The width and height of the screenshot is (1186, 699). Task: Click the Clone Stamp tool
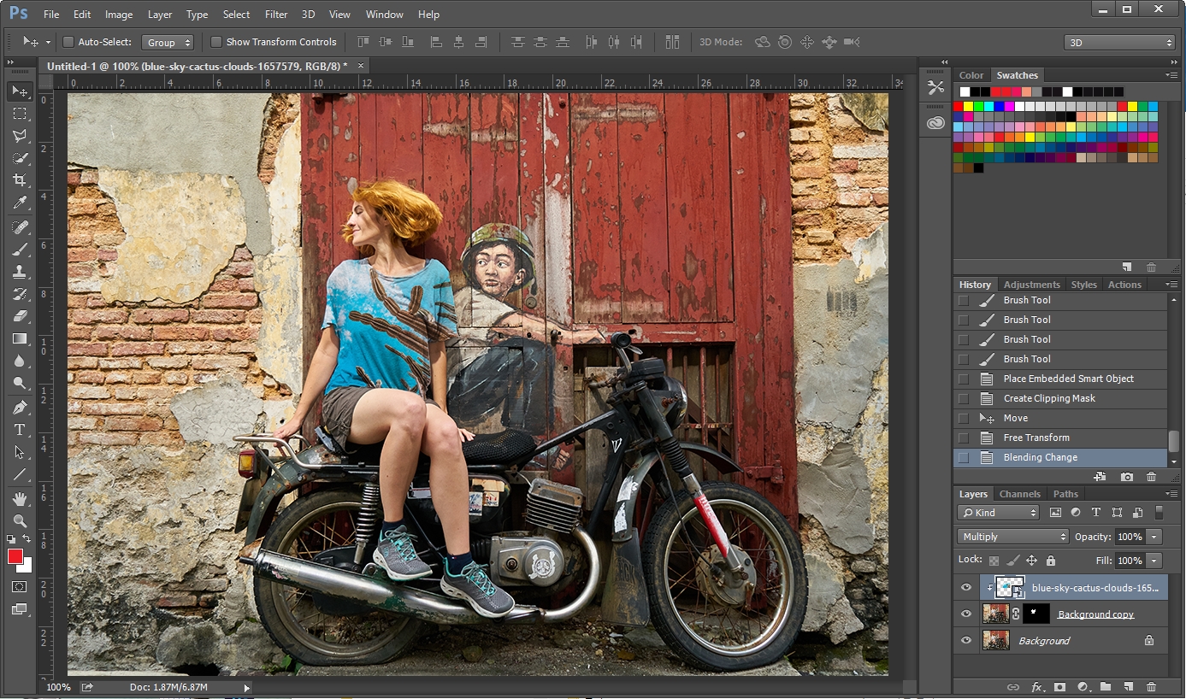click(19, 272)
